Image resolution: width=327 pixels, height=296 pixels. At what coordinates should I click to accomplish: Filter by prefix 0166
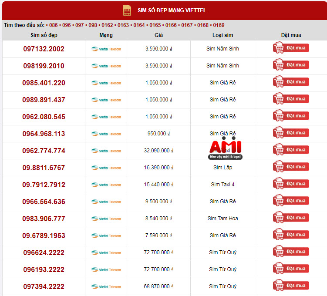(x=171, y=25)
